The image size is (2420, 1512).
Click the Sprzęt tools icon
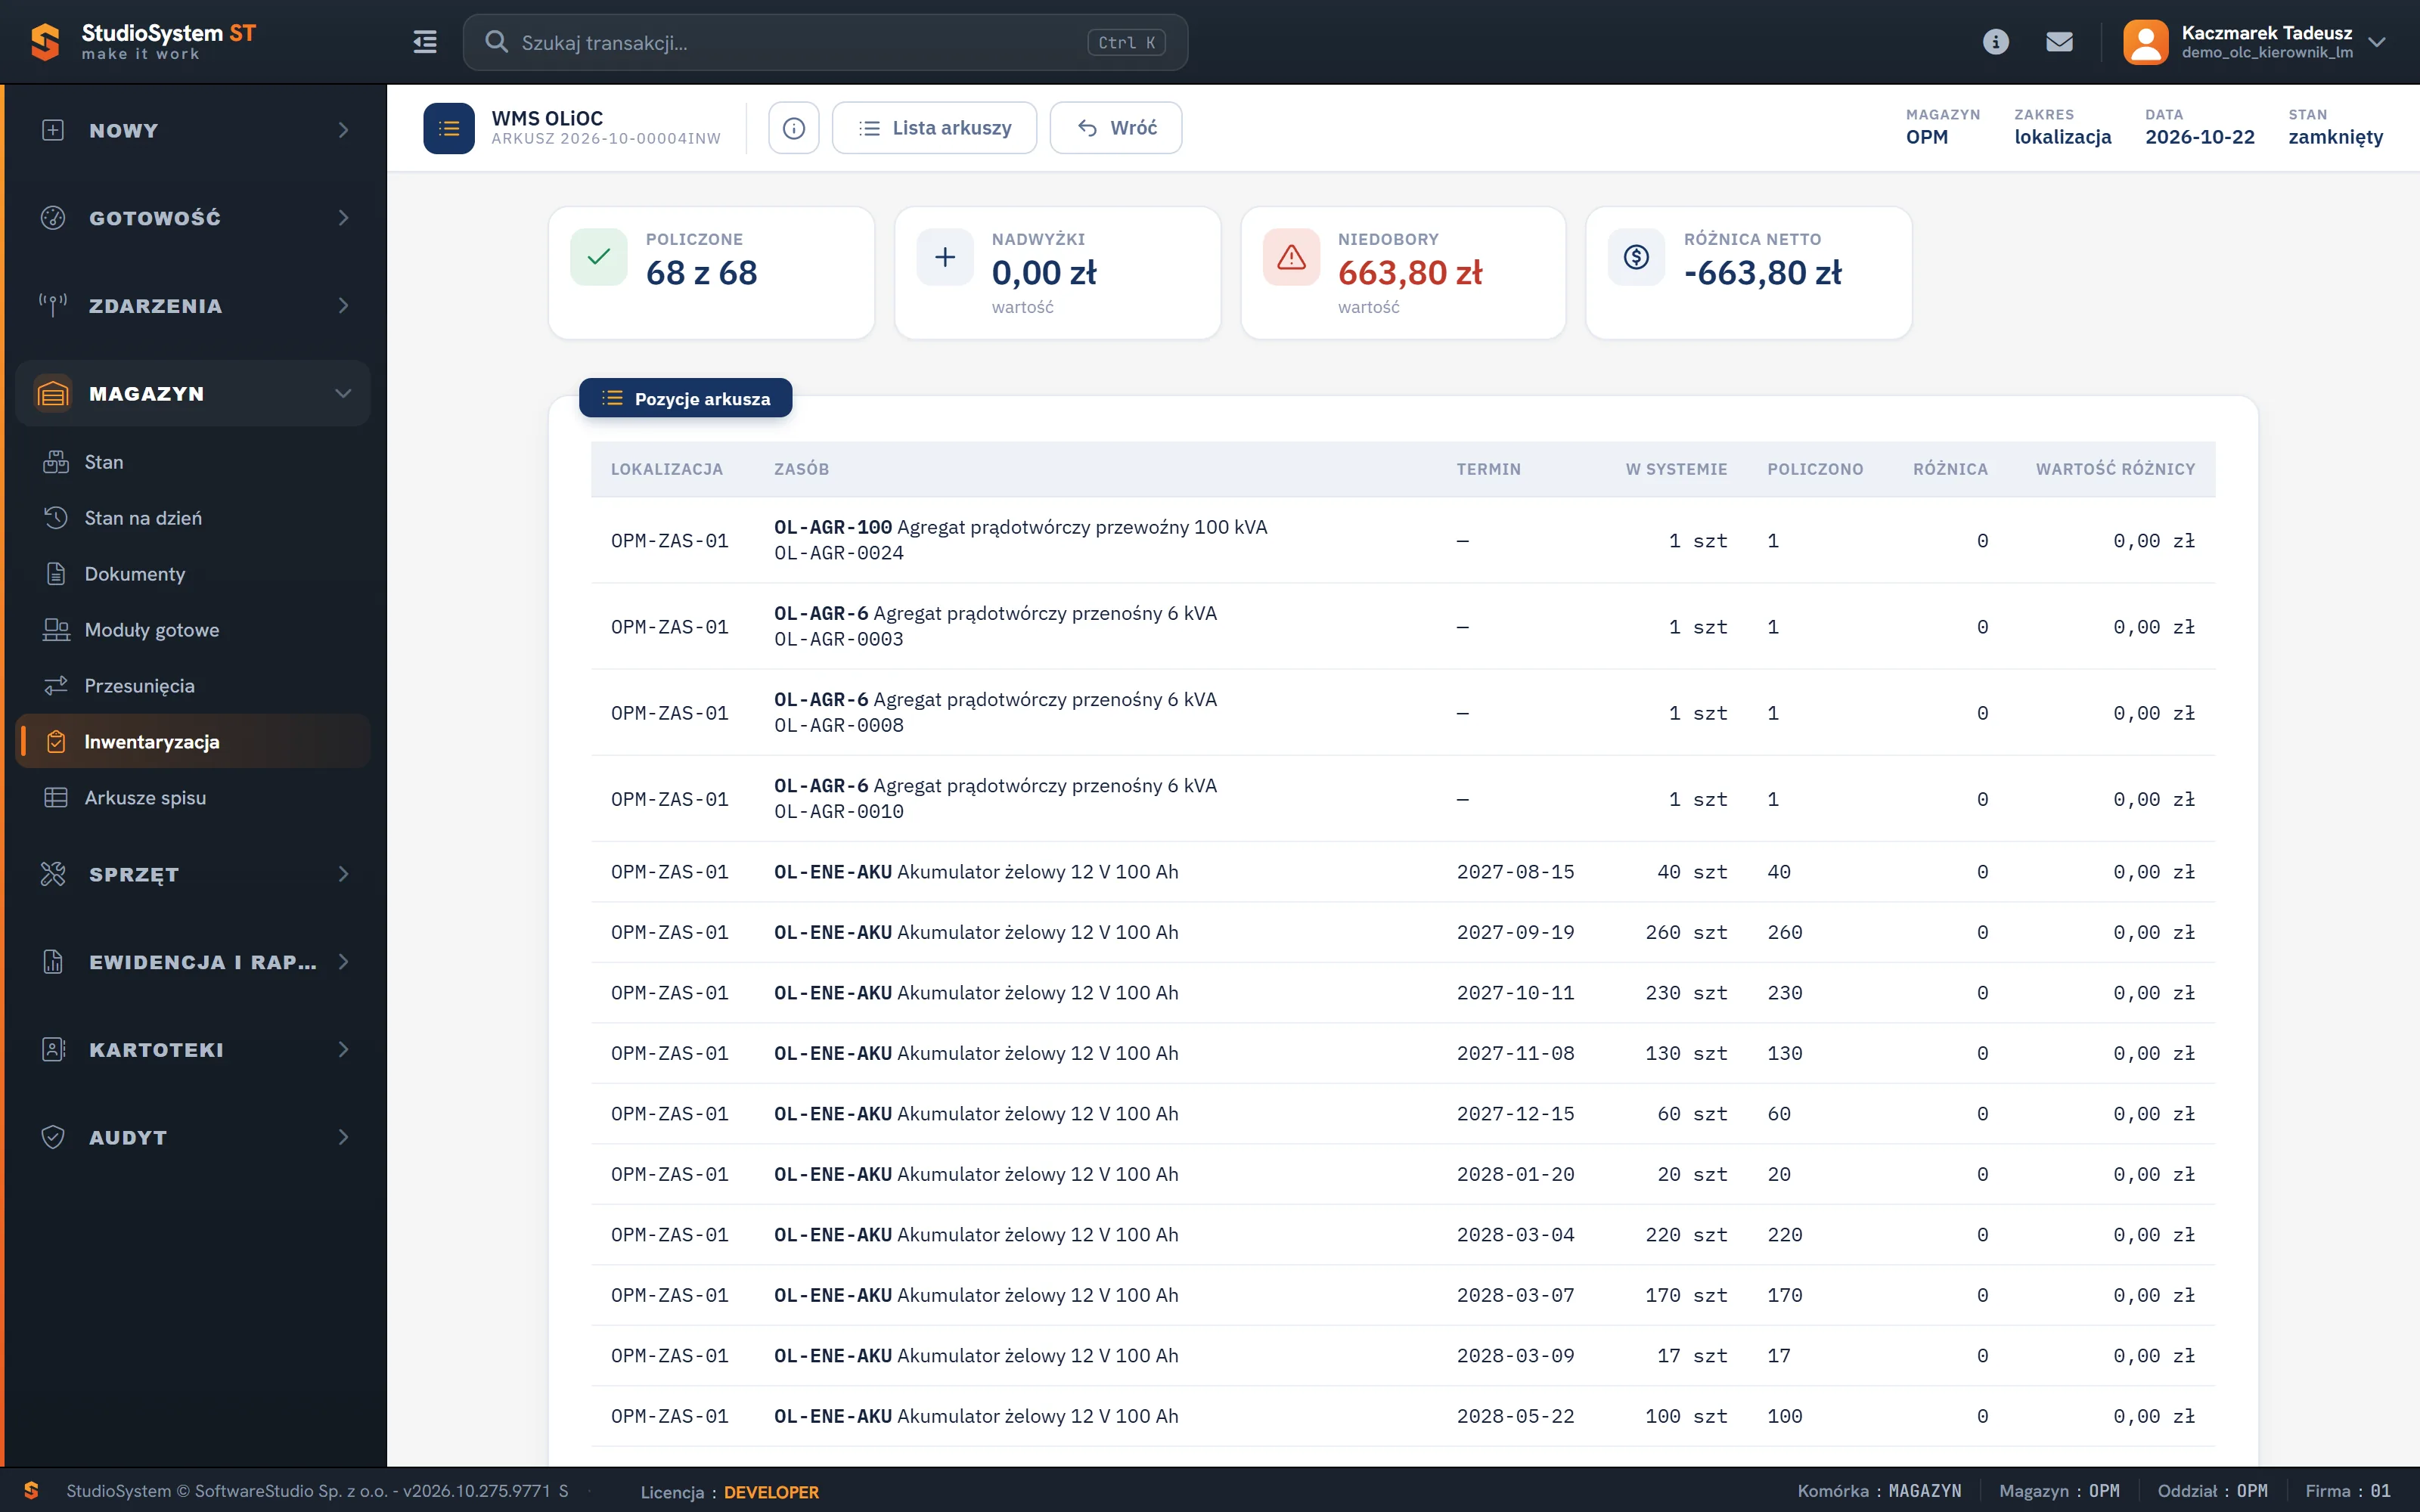(x=53, y=874)
